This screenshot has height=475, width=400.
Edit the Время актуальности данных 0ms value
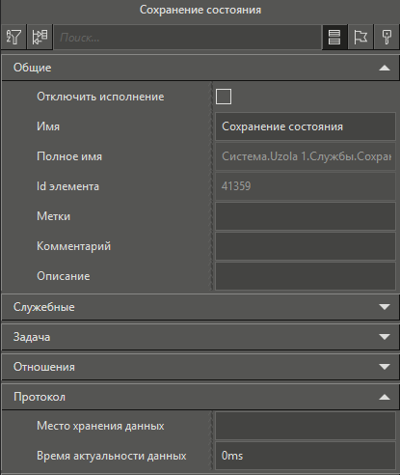point(306,456)
